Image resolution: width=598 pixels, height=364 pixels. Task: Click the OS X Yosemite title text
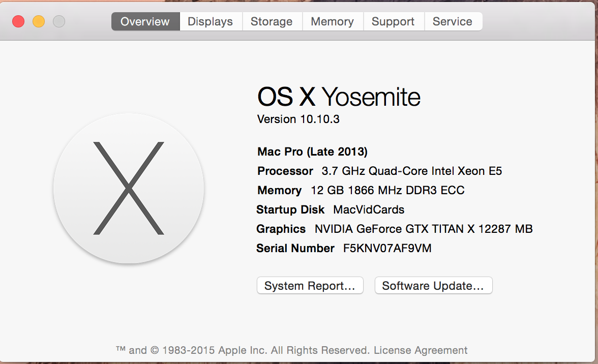pyautogui.click(x=339, y=97)
